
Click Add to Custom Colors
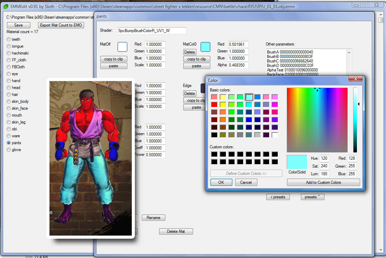coord(323,182)
